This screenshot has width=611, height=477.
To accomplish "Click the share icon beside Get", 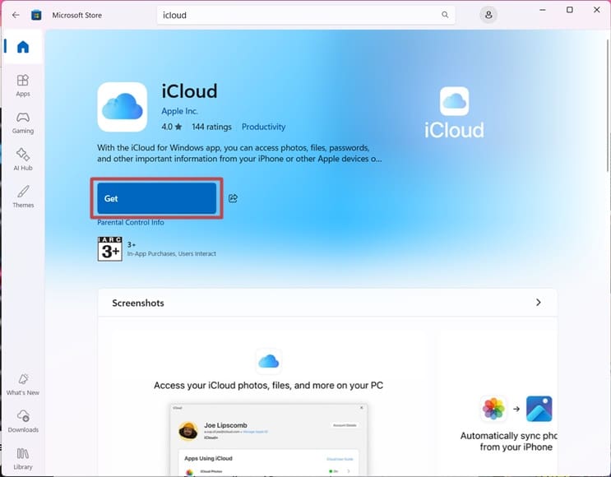I will point(233,198).
